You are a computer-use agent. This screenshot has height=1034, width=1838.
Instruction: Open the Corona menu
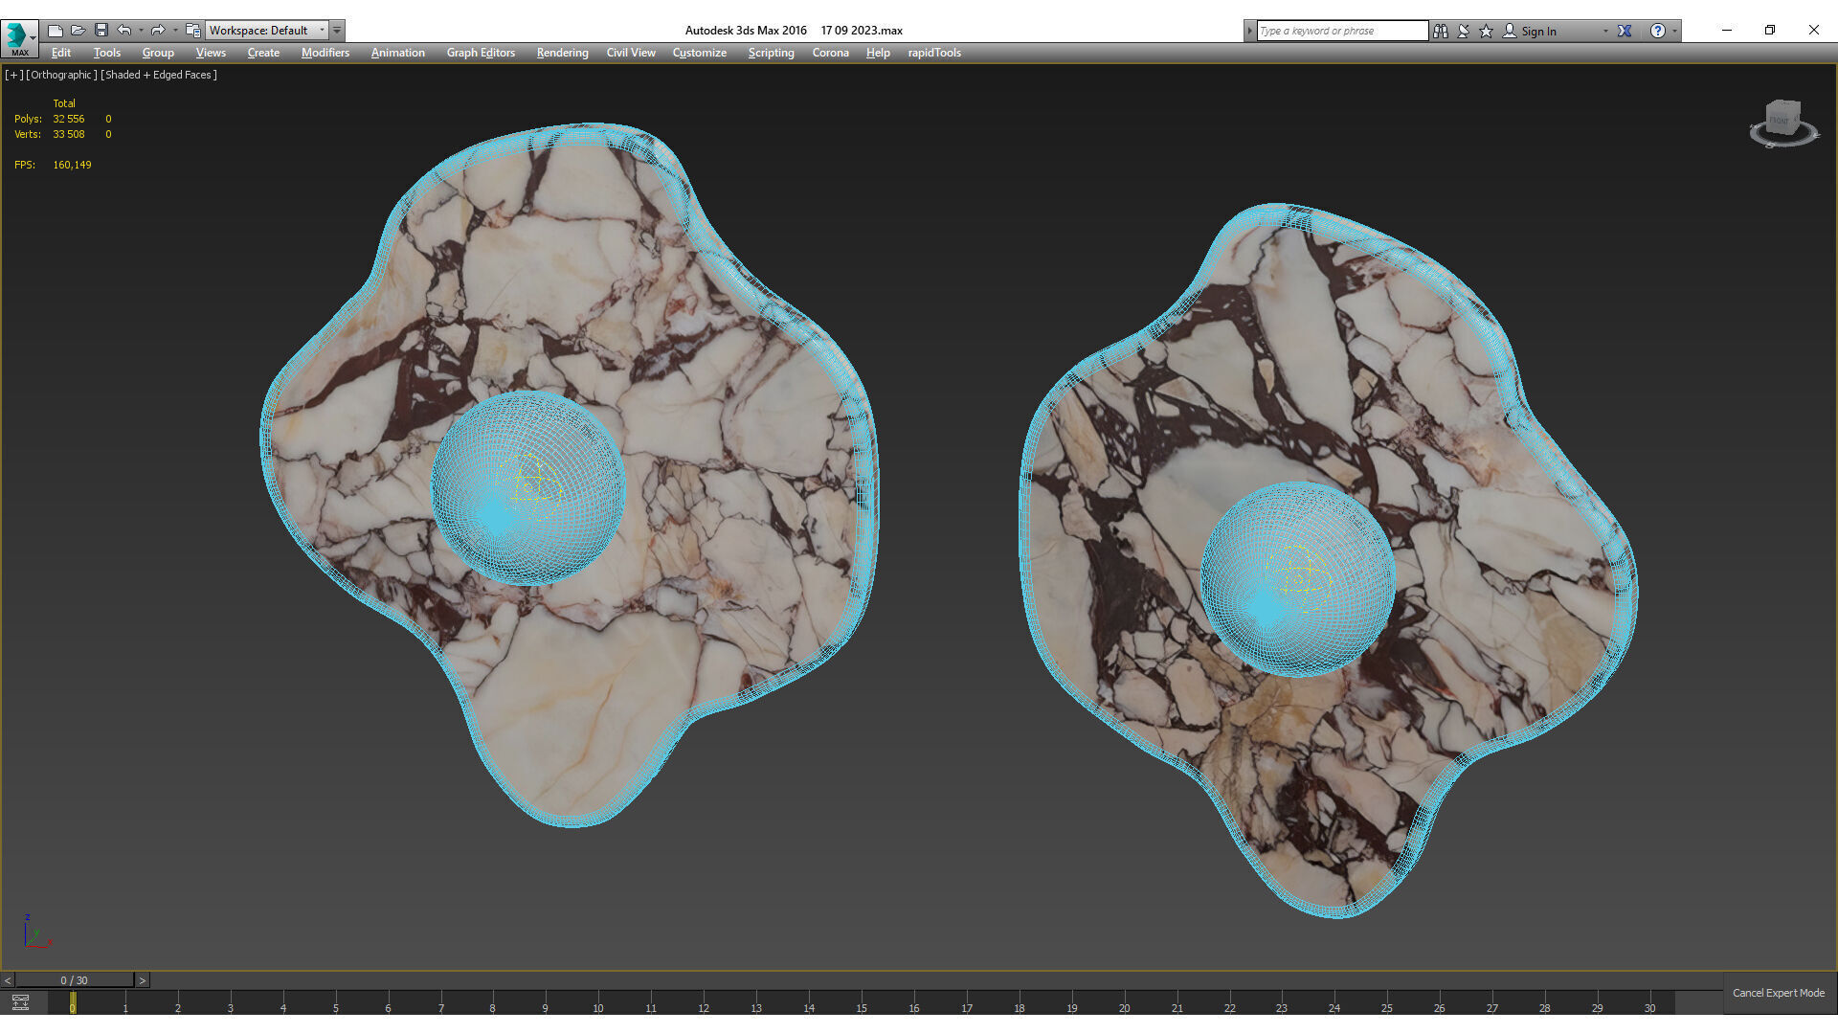[830, 53]
